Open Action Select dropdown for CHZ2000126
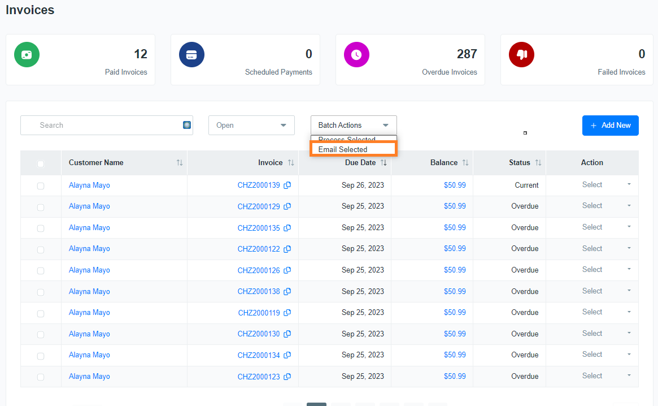 pos(607,270)
